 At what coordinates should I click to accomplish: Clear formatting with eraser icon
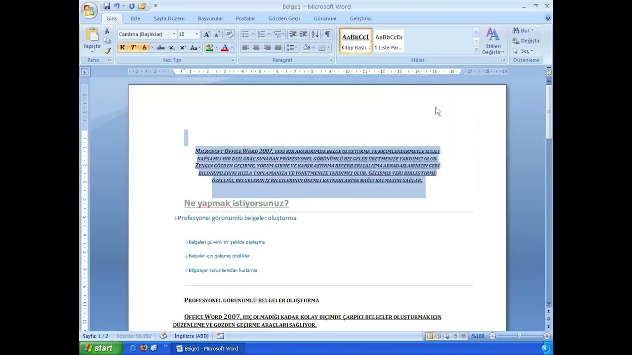229,34
